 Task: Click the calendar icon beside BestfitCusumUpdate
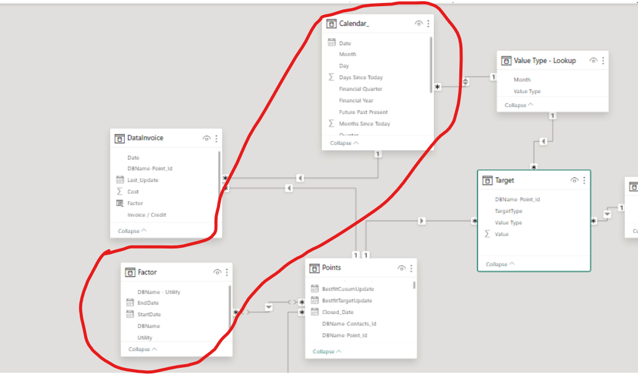pos(315,289)
